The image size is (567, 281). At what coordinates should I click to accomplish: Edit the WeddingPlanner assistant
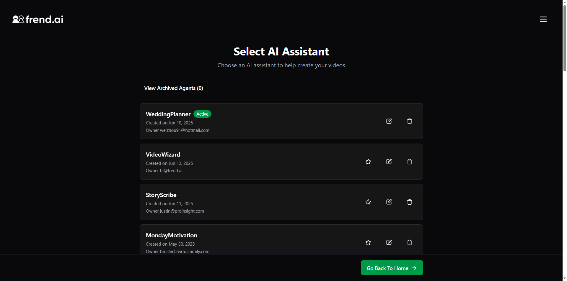389,121
